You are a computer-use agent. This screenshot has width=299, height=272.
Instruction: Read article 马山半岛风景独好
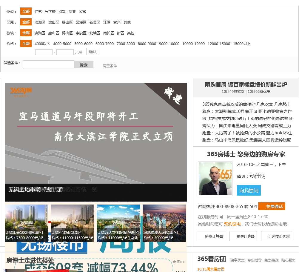[247, 140]
